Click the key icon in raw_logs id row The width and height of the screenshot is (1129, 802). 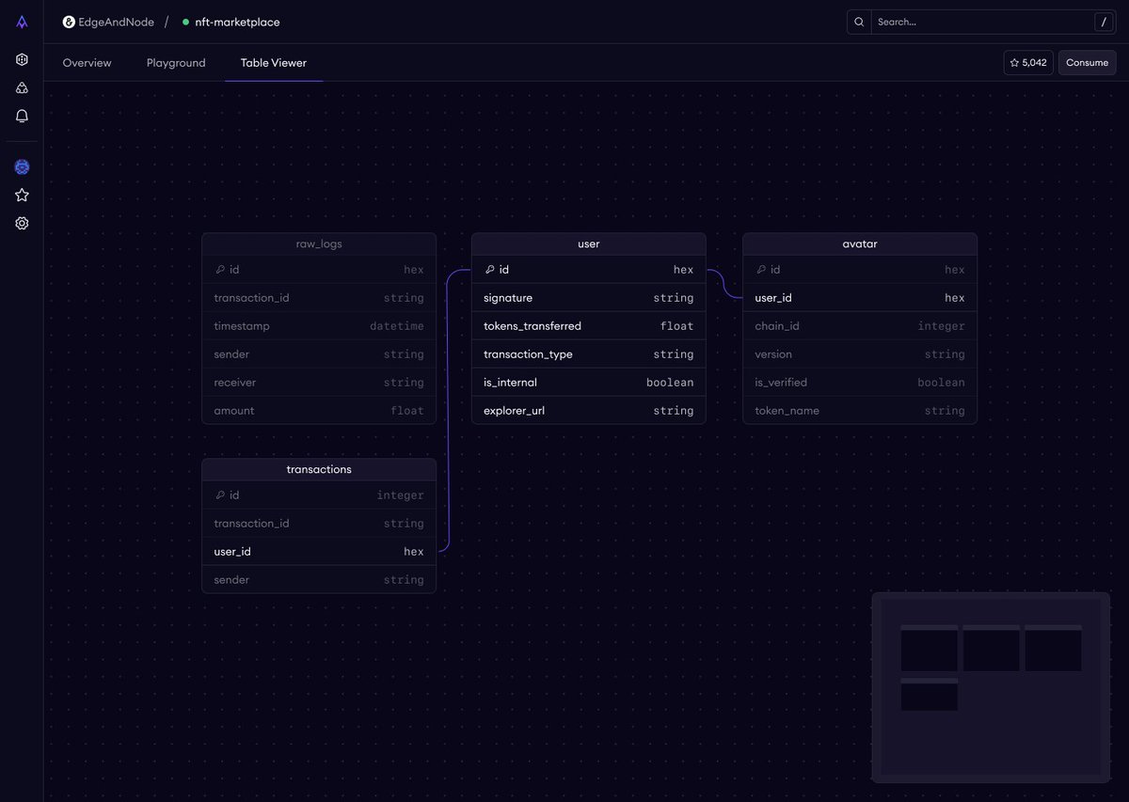pos(219,270)
